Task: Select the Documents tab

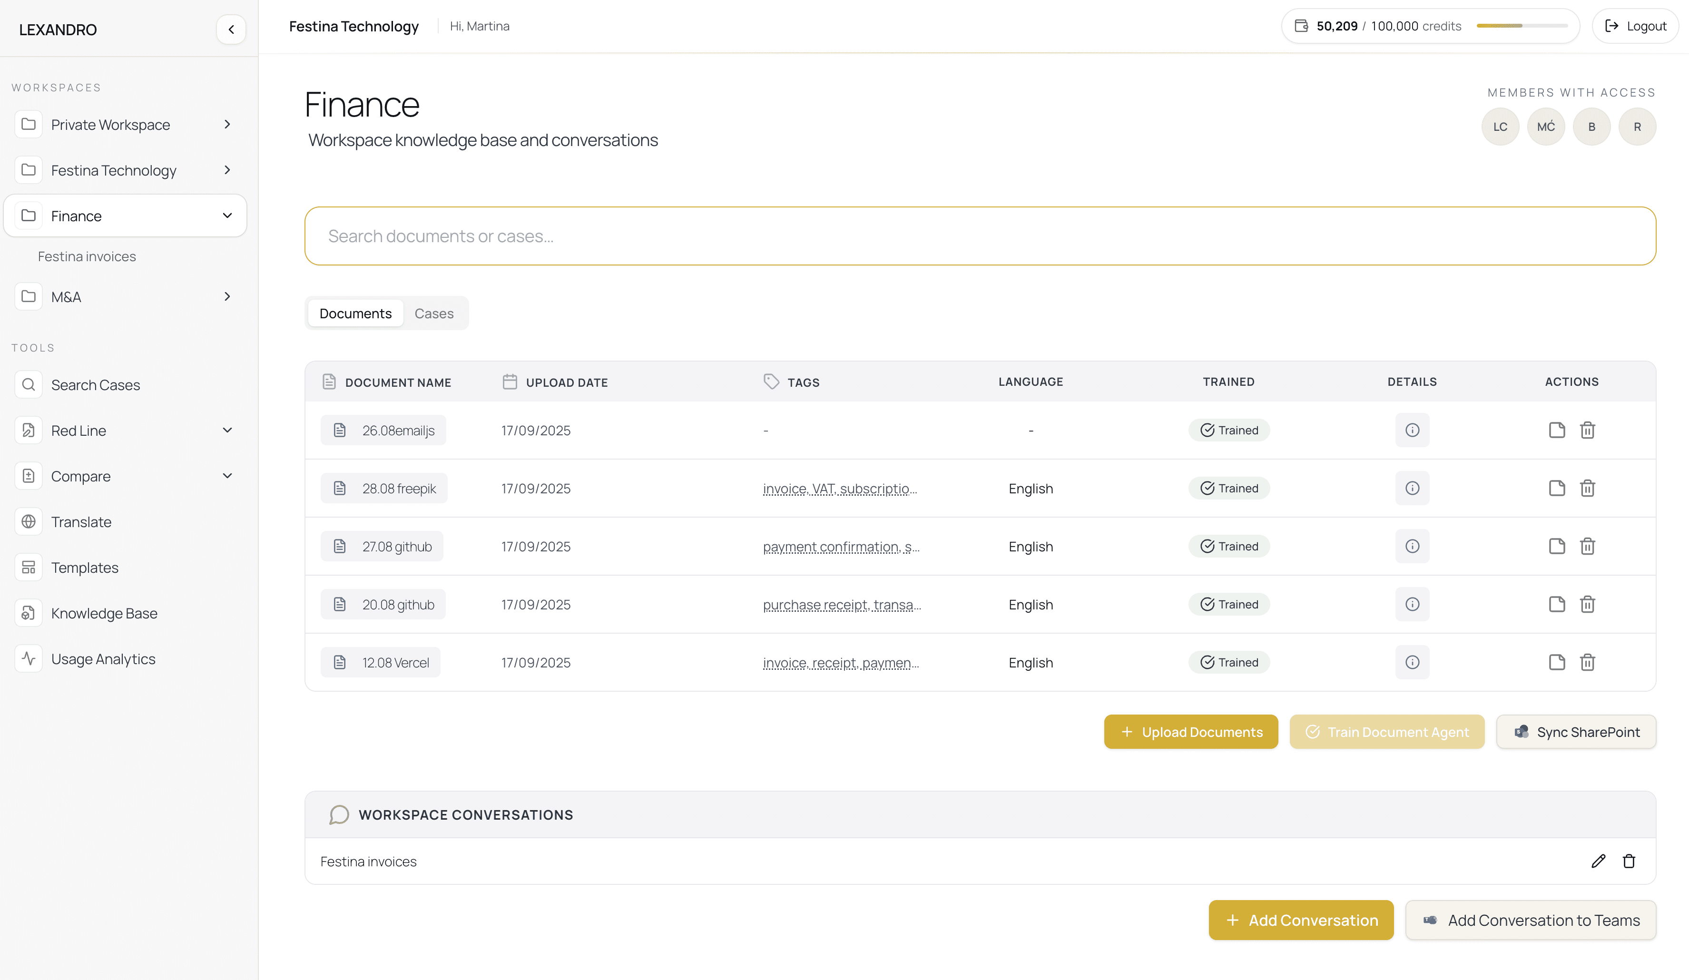Action: 355,314
